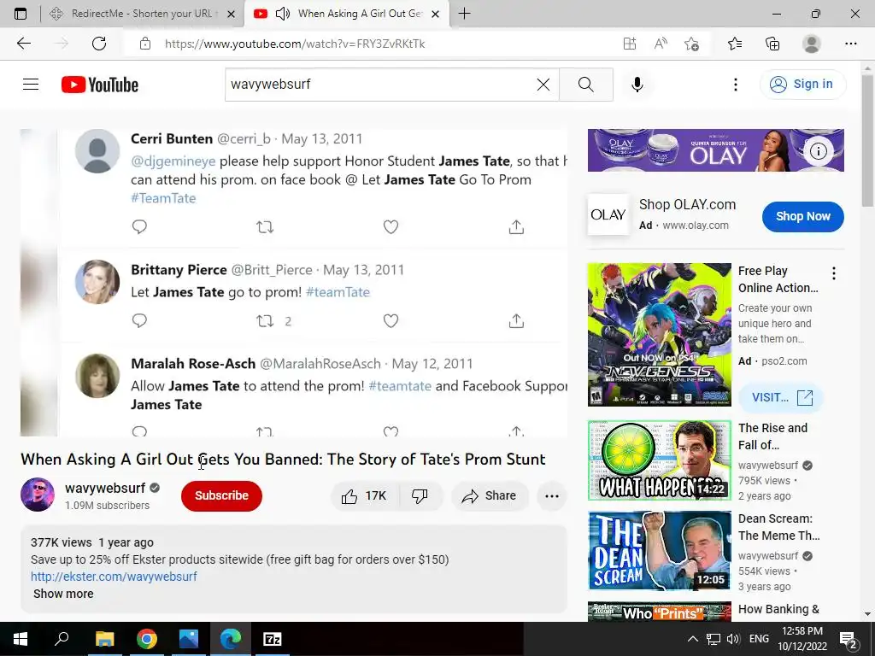Open wavywebsurf channel avatar
Viewport: 875px width, 656px height.
click(38, 495)
